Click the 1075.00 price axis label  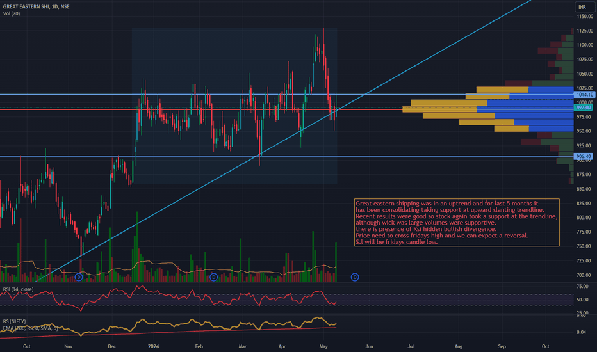click(585, 60)
